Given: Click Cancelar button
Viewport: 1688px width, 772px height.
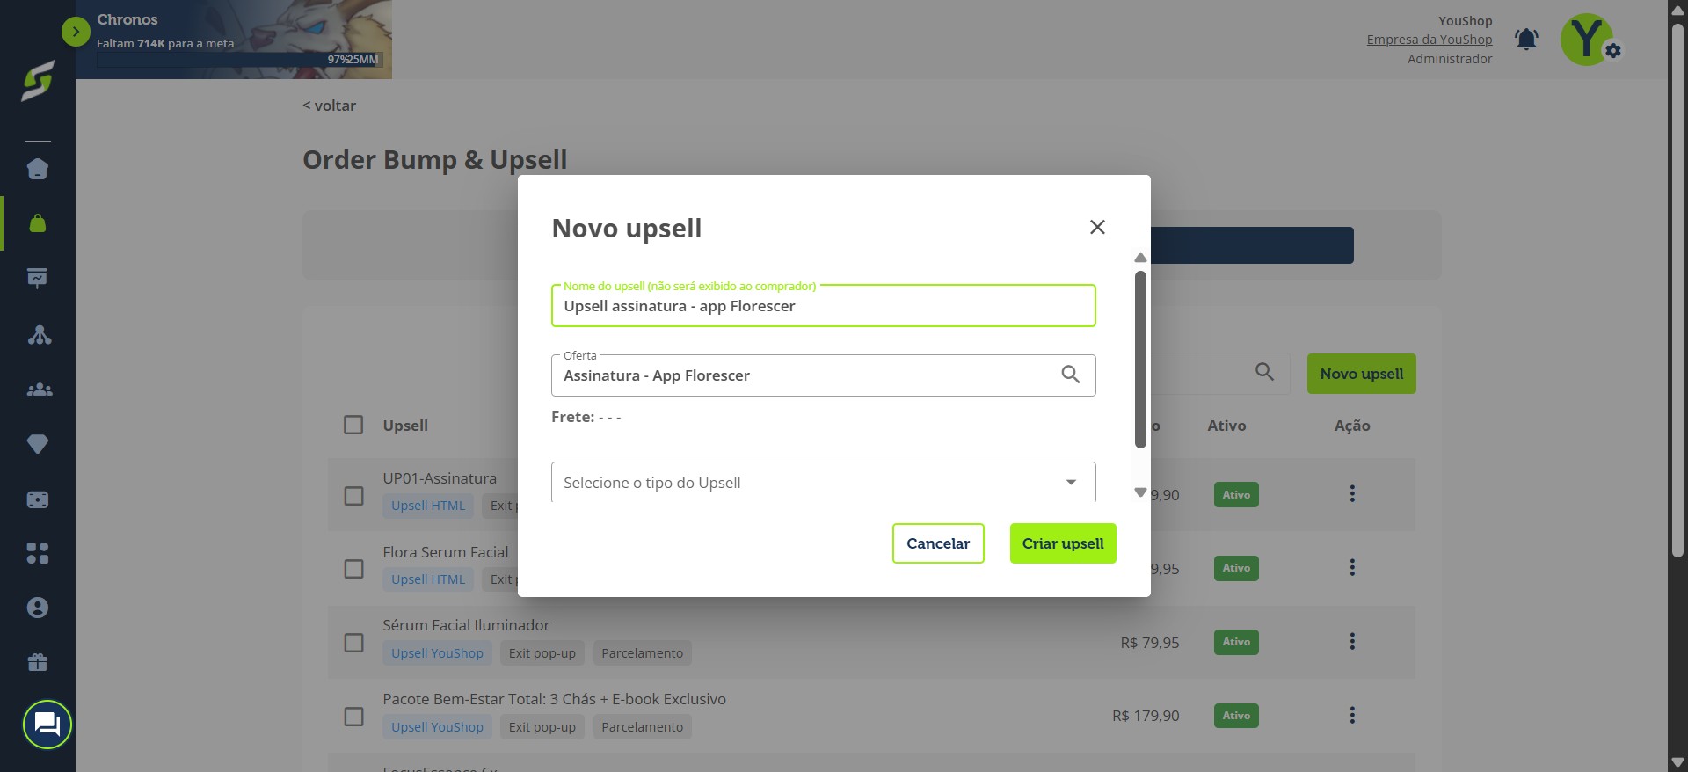Looking at the screenshot, I should click(x=938, y=543).
